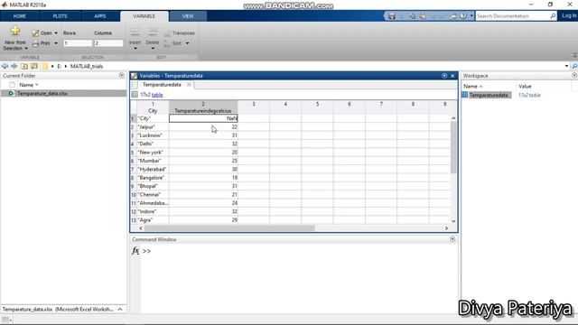Image resolution: width=578 pixels, height=325 pixels.
Task: Click the up one folder level icon
Action: point(24,66)
